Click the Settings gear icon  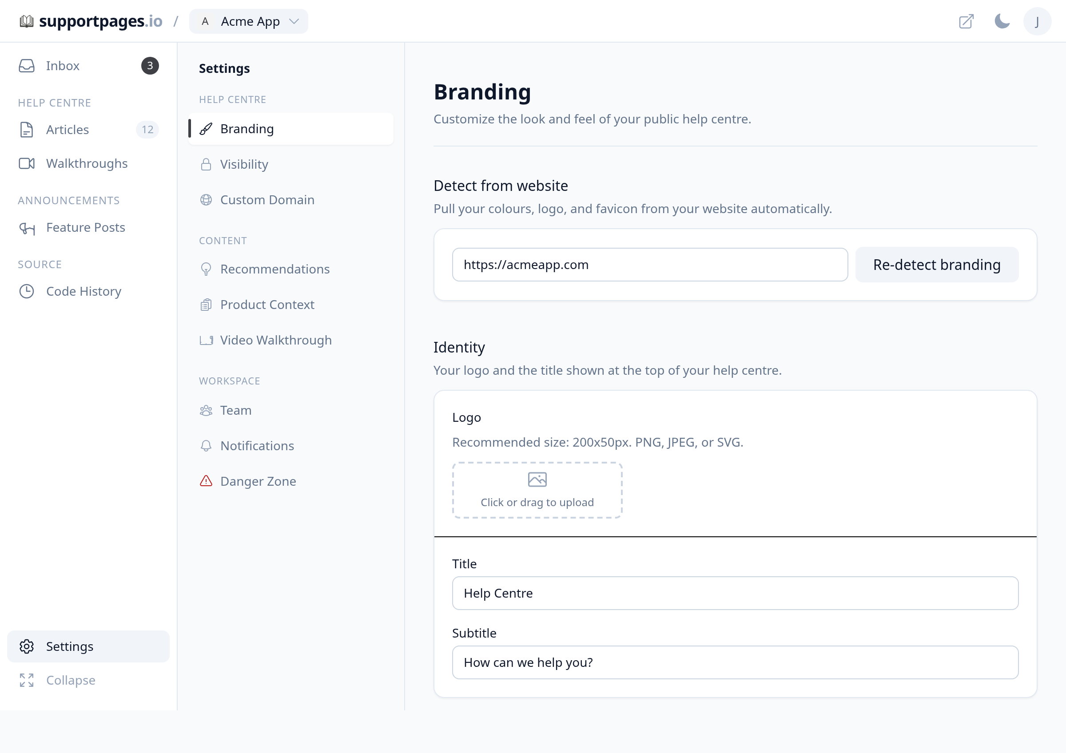(27, 646)
